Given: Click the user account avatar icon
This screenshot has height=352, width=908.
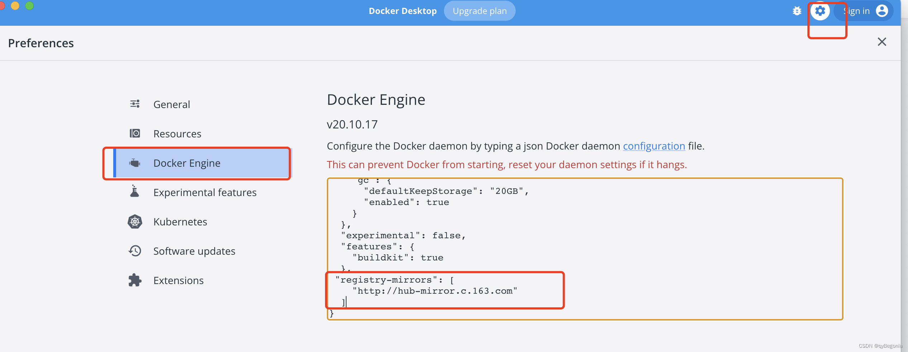Looking at the screenshot, I should coord(882,11).
